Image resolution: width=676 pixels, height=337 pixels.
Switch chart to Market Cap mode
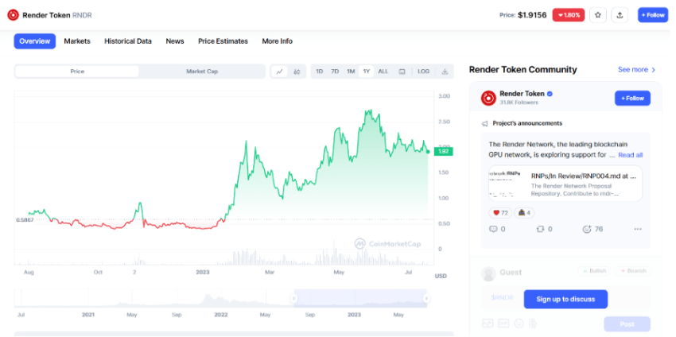pyautogui.click(x=202, y=72)
